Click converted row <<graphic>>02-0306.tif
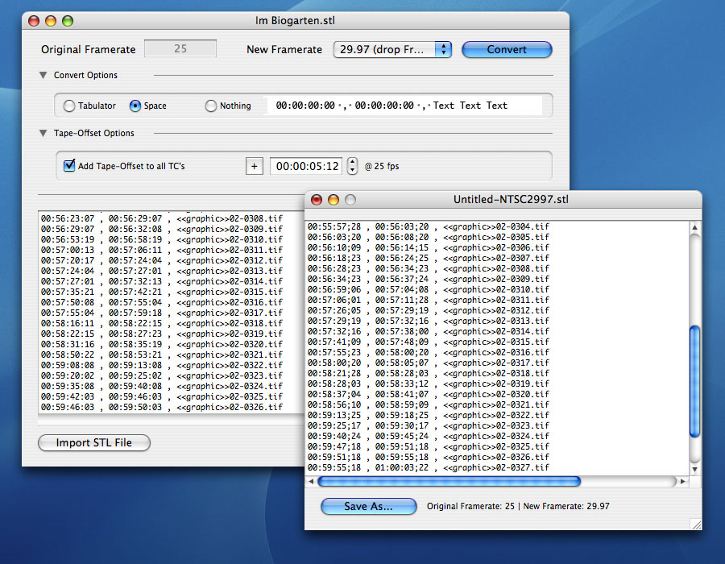This screenshot has height=564, width=725. pos(429,247)
